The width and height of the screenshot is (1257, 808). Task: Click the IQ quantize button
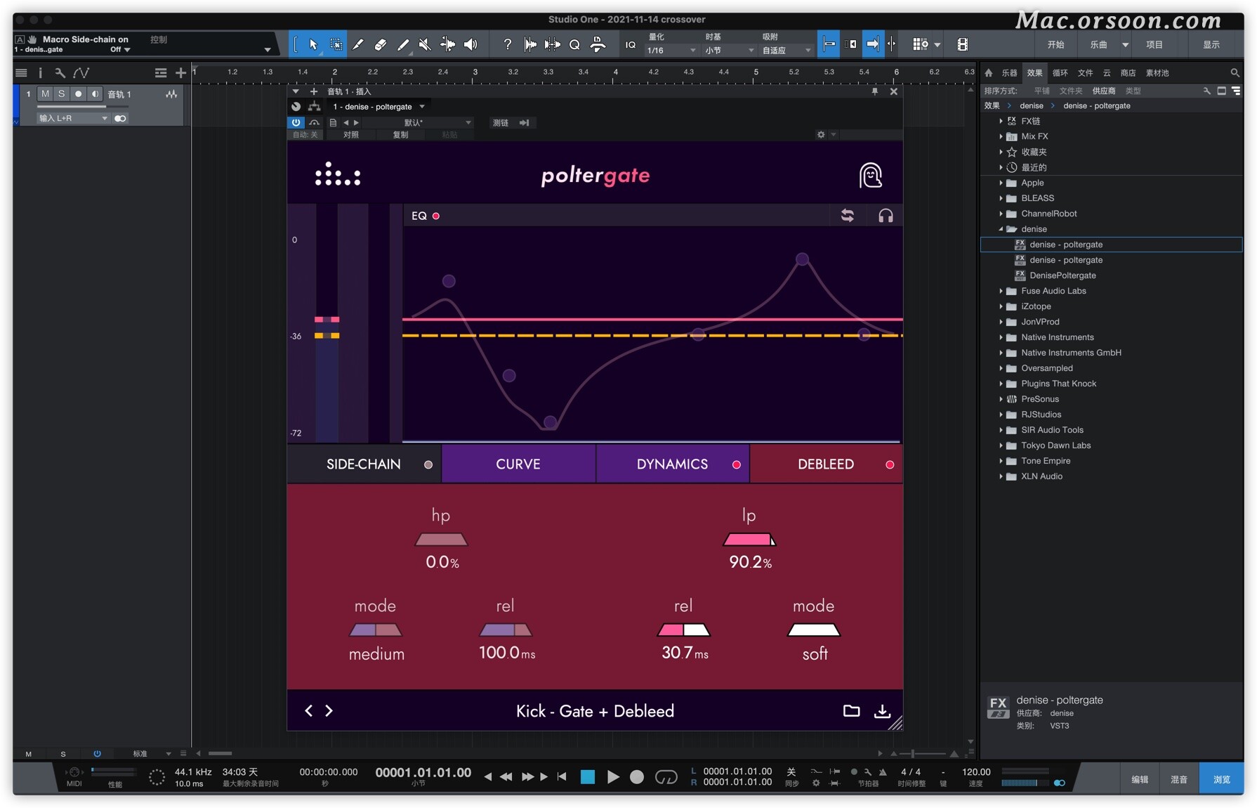click(x=631, y=45)
